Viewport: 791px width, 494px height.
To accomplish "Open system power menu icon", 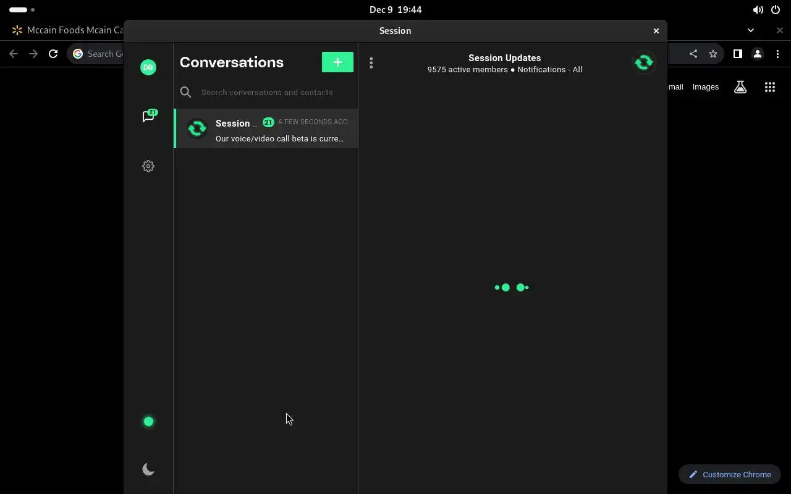I will click(x=776, y=10).
